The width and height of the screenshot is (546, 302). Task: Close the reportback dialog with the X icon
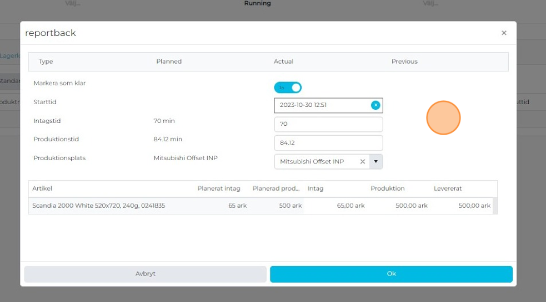[x=504, y=33]
